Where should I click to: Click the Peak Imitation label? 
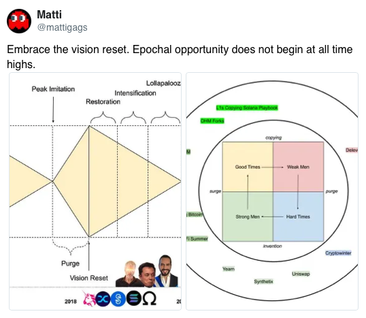point(53,89)
